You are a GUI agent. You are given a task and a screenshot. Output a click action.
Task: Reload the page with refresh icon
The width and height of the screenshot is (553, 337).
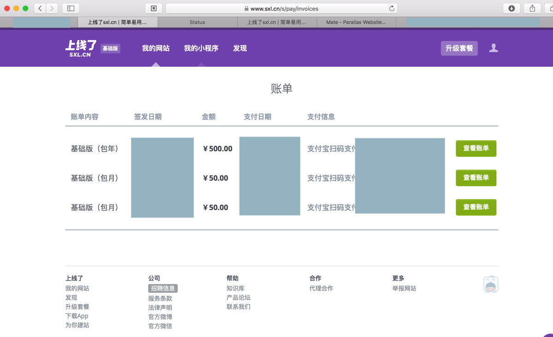click(392, 8)
